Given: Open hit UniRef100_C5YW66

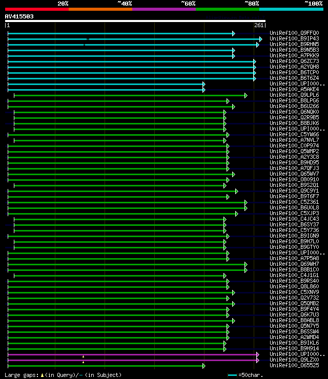Looking at the screenshot, I should 294,134.
